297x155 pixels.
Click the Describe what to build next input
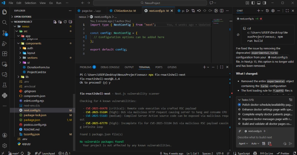(265, 137)
